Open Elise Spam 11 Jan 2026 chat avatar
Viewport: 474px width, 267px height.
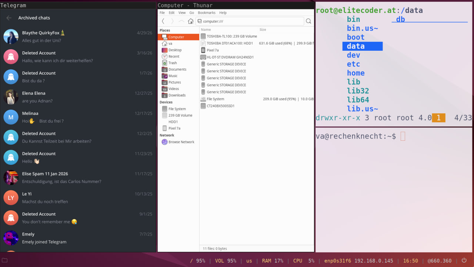(x=11, y=178)
